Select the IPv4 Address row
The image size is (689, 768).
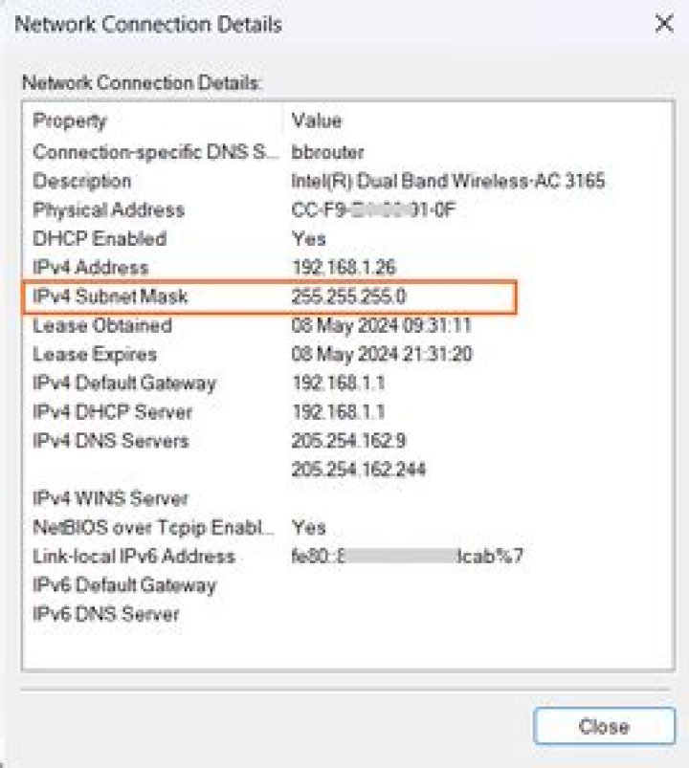point(91,267)
